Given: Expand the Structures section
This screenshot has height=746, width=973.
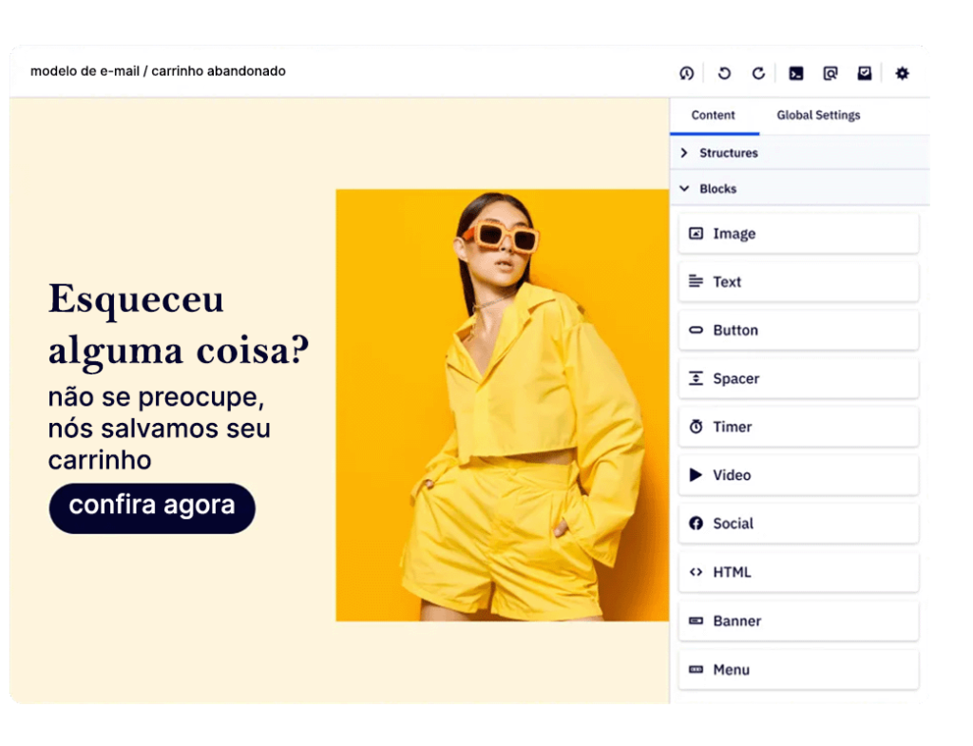Looking at the screenshot, I should pos(800,153).
